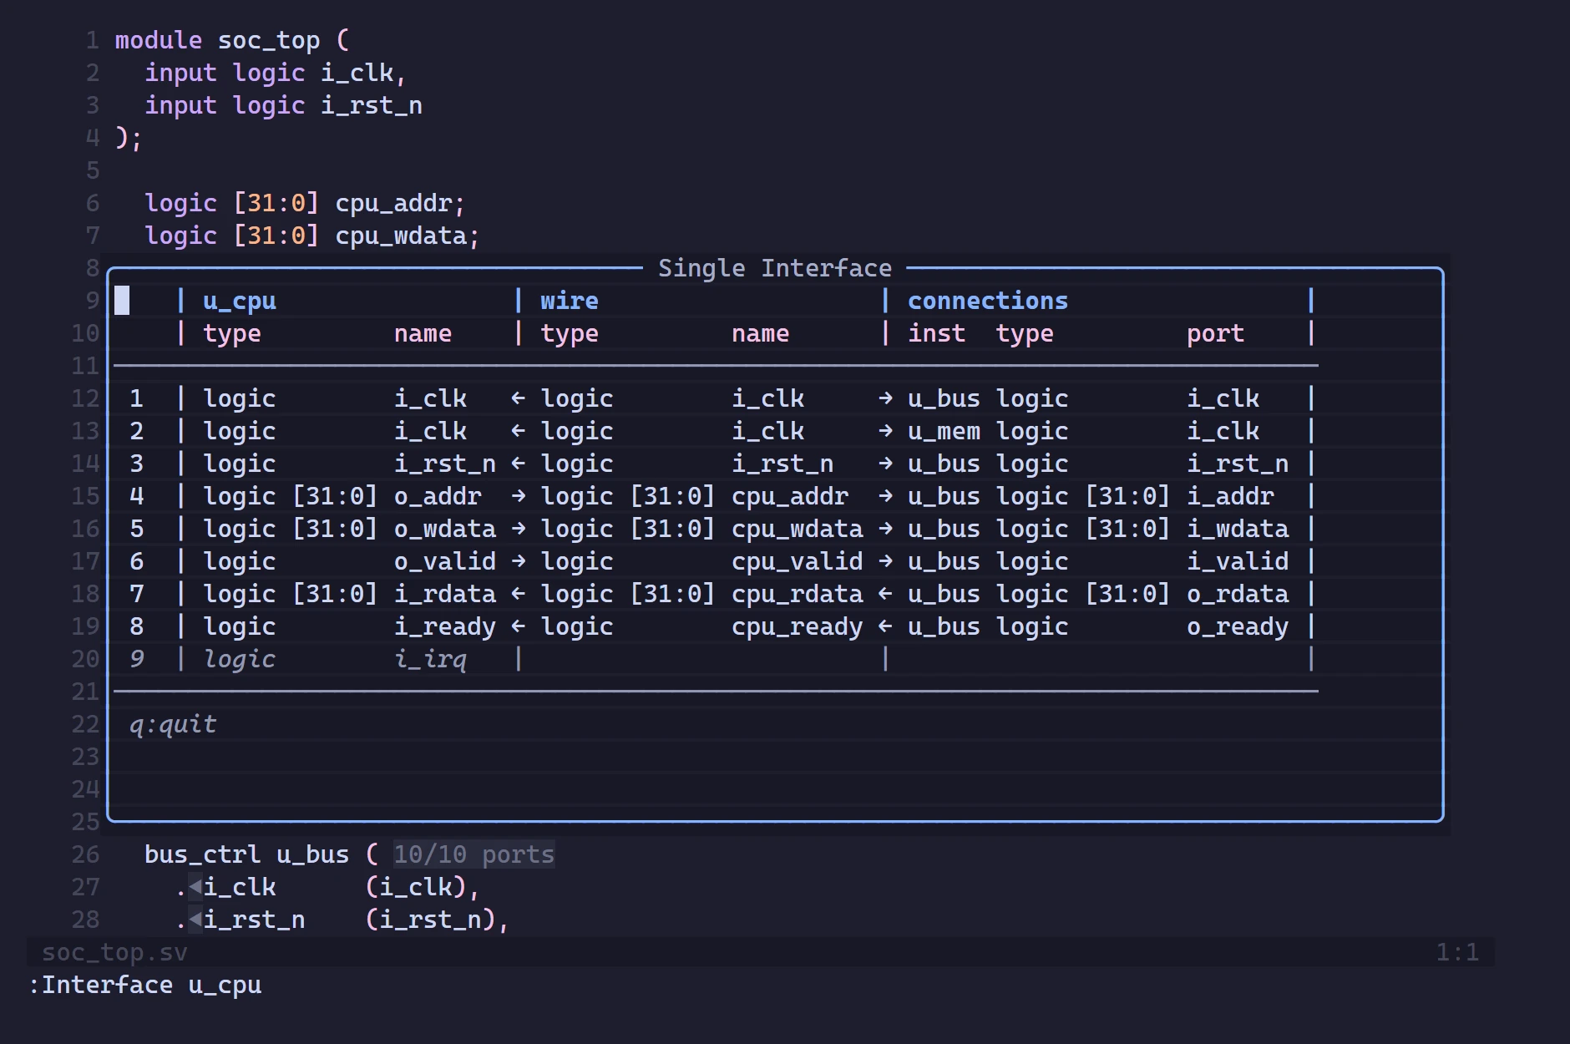Viewport: 1570px width, 1044px height.
Task: Click 'bus_ctrl' module name on line 26
Action: tap(202, 854)
